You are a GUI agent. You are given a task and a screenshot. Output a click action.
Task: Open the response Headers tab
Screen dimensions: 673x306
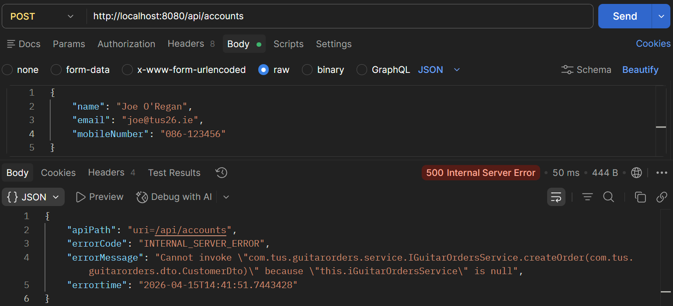point(112,173)
